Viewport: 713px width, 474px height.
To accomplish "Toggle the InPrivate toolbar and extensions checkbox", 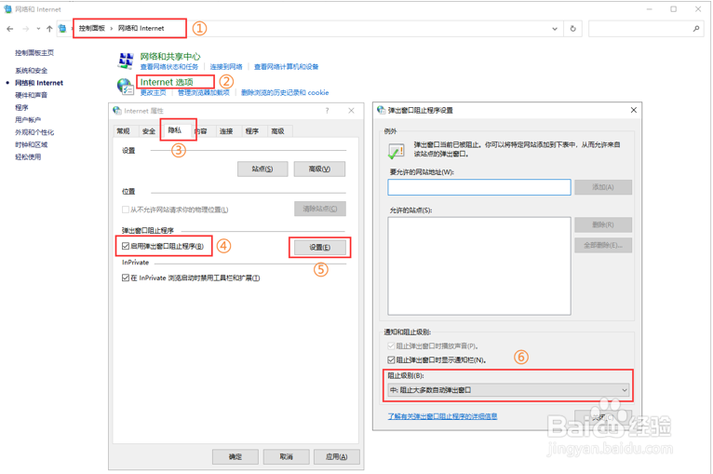I will [x=126, y=278].
